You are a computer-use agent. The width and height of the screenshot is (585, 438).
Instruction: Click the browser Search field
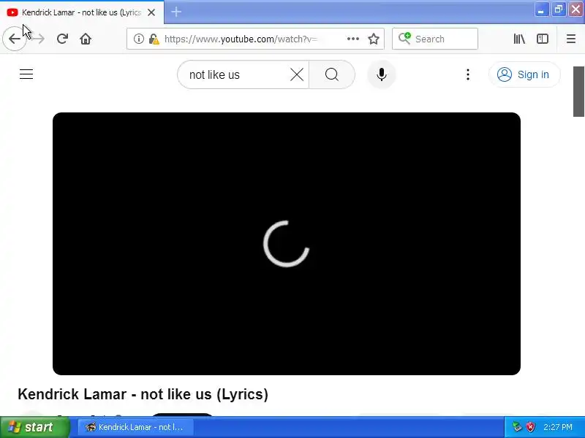(435, 39)
